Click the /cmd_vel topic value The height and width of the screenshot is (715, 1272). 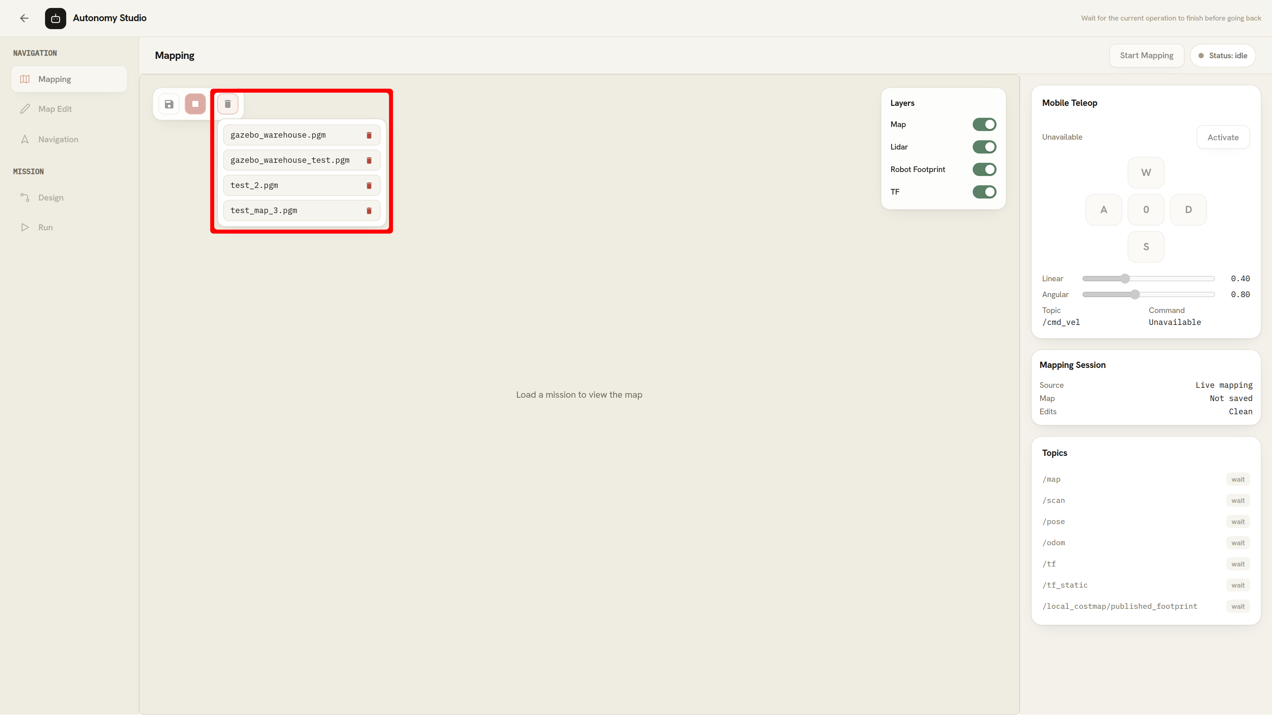pyautogui.click(x=1061, y=323)
